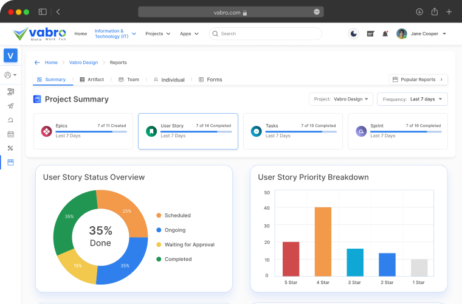
Task: Click the paper plane icon in the sidebar
Action: (x=10, y=106)
